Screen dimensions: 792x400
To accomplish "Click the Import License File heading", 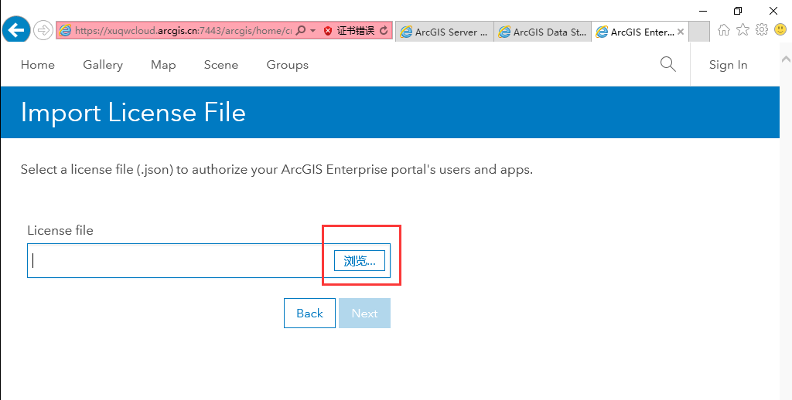I will (x=133, y=112).
